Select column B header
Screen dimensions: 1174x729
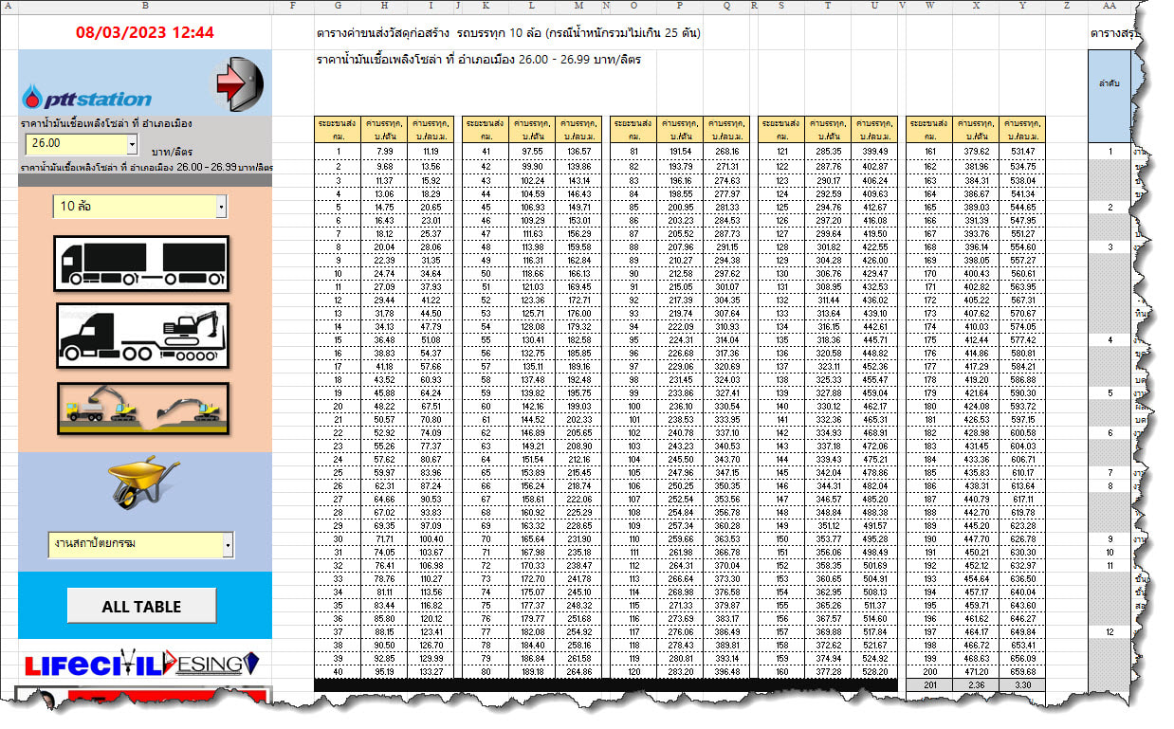click(145, 7)
